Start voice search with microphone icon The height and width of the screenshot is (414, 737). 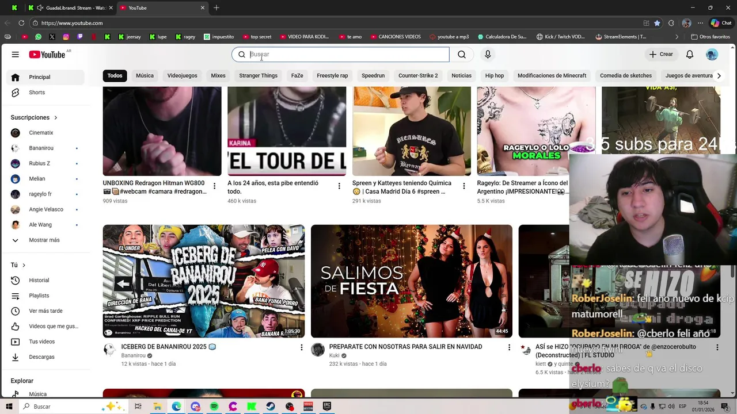pos(488,54)
